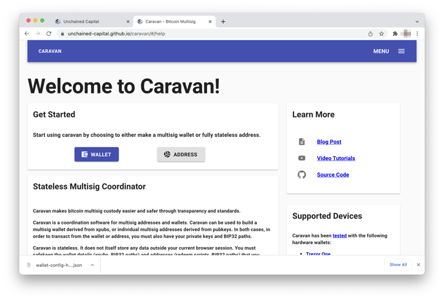The image size is (444, 300).
Task: Click the GitHub icon beside Source Code
Action: (x=302, y=175)
